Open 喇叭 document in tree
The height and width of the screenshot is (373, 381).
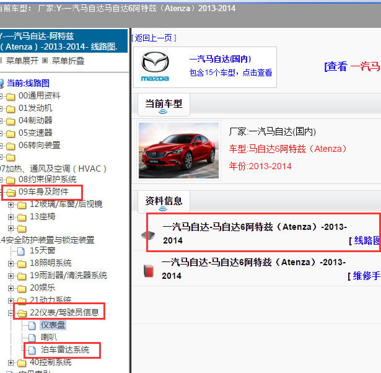pyautogui.click(x=48, y=337)
